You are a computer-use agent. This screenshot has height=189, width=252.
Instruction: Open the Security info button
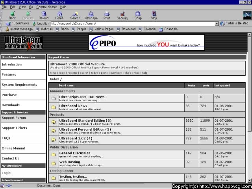coord(122,16)
